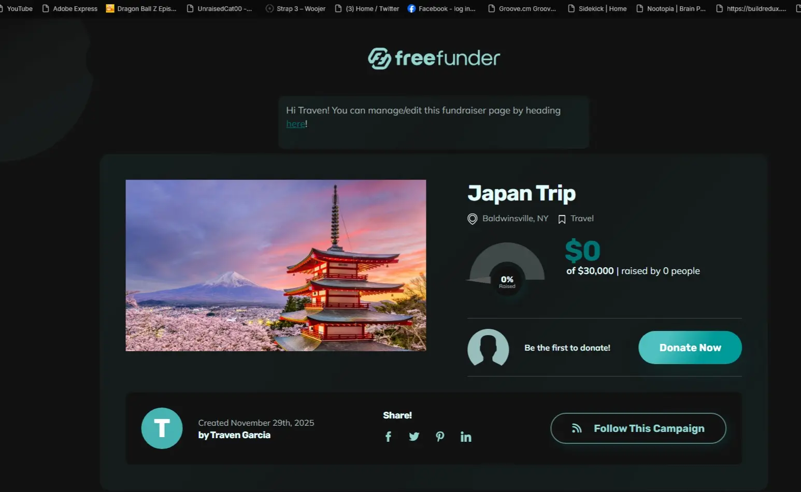Pin campaign using Pinterest icon
This screenshot has height=492, width=801.
[440, 437]
